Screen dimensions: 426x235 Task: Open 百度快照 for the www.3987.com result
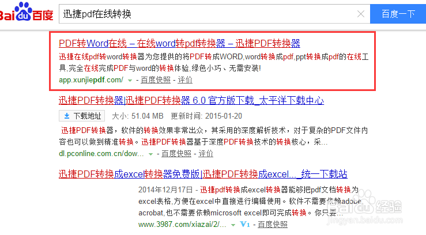tap(272, 225)
